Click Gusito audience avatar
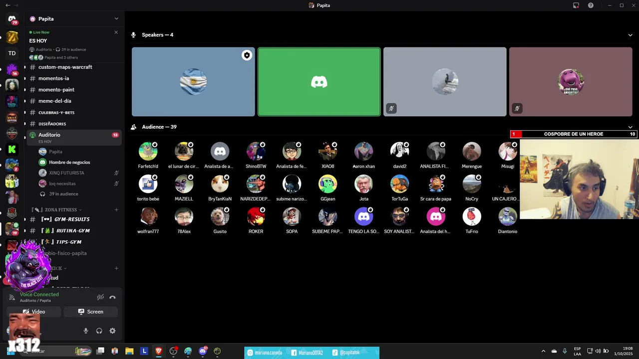The image size is (639, 359). [x=220, y=217]
